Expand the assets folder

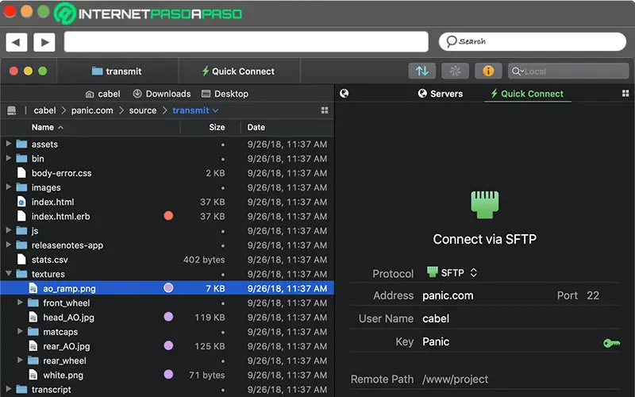(9, 144)
